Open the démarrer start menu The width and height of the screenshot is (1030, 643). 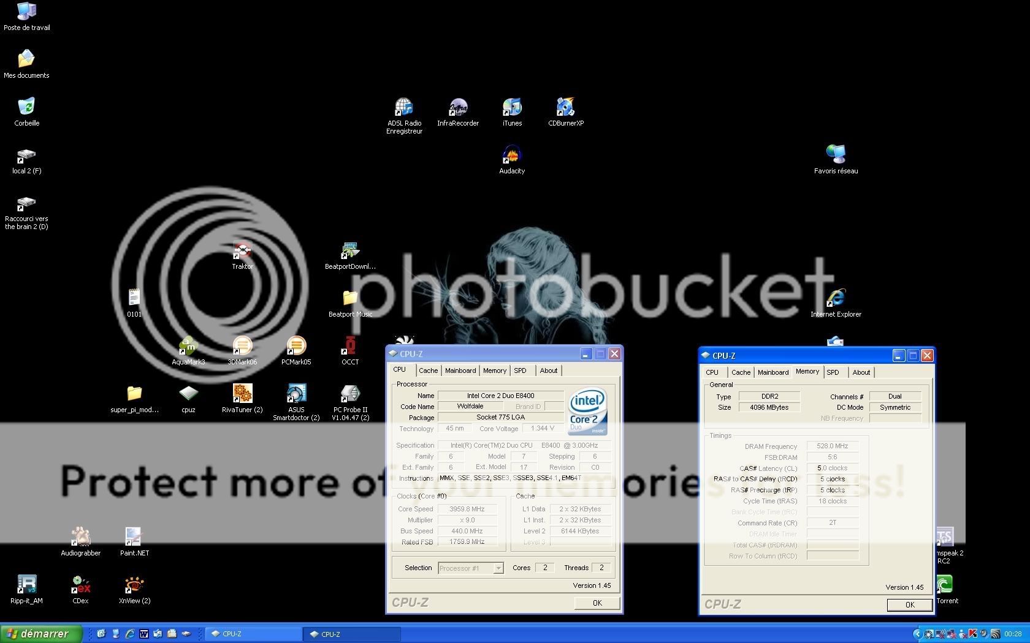(40, 634)
